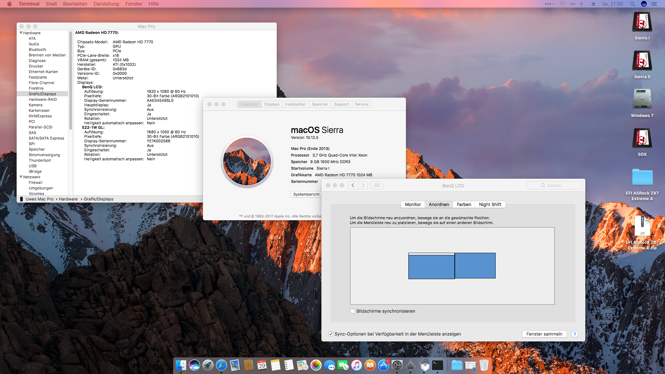The height and width of the screenshot is (374, 665).
Task: Open System Preferences from the Dock
Action: pyautogui.click(x=397, y=365)
